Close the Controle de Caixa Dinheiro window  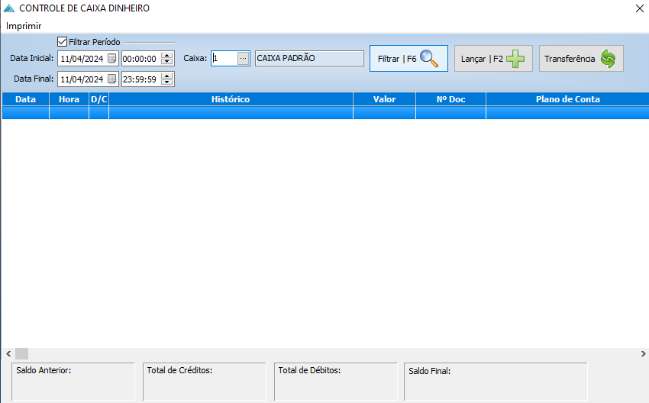[x=640, y=8]
